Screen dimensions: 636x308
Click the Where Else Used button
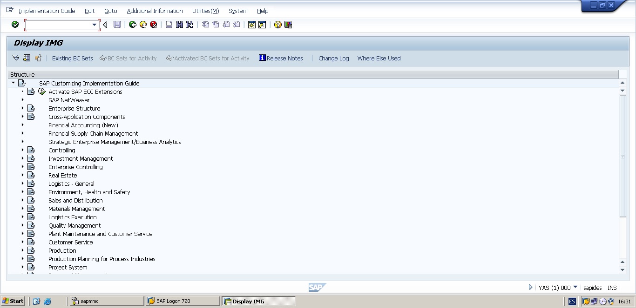click(379, 58)
